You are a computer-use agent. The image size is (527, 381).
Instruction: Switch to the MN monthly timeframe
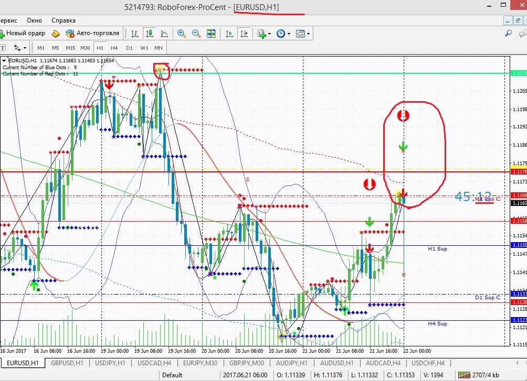(x=159, y=48)
